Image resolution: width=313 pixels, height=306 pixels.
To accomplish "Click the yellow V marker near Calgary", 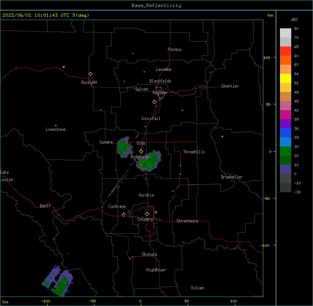I will coord(156,212).
